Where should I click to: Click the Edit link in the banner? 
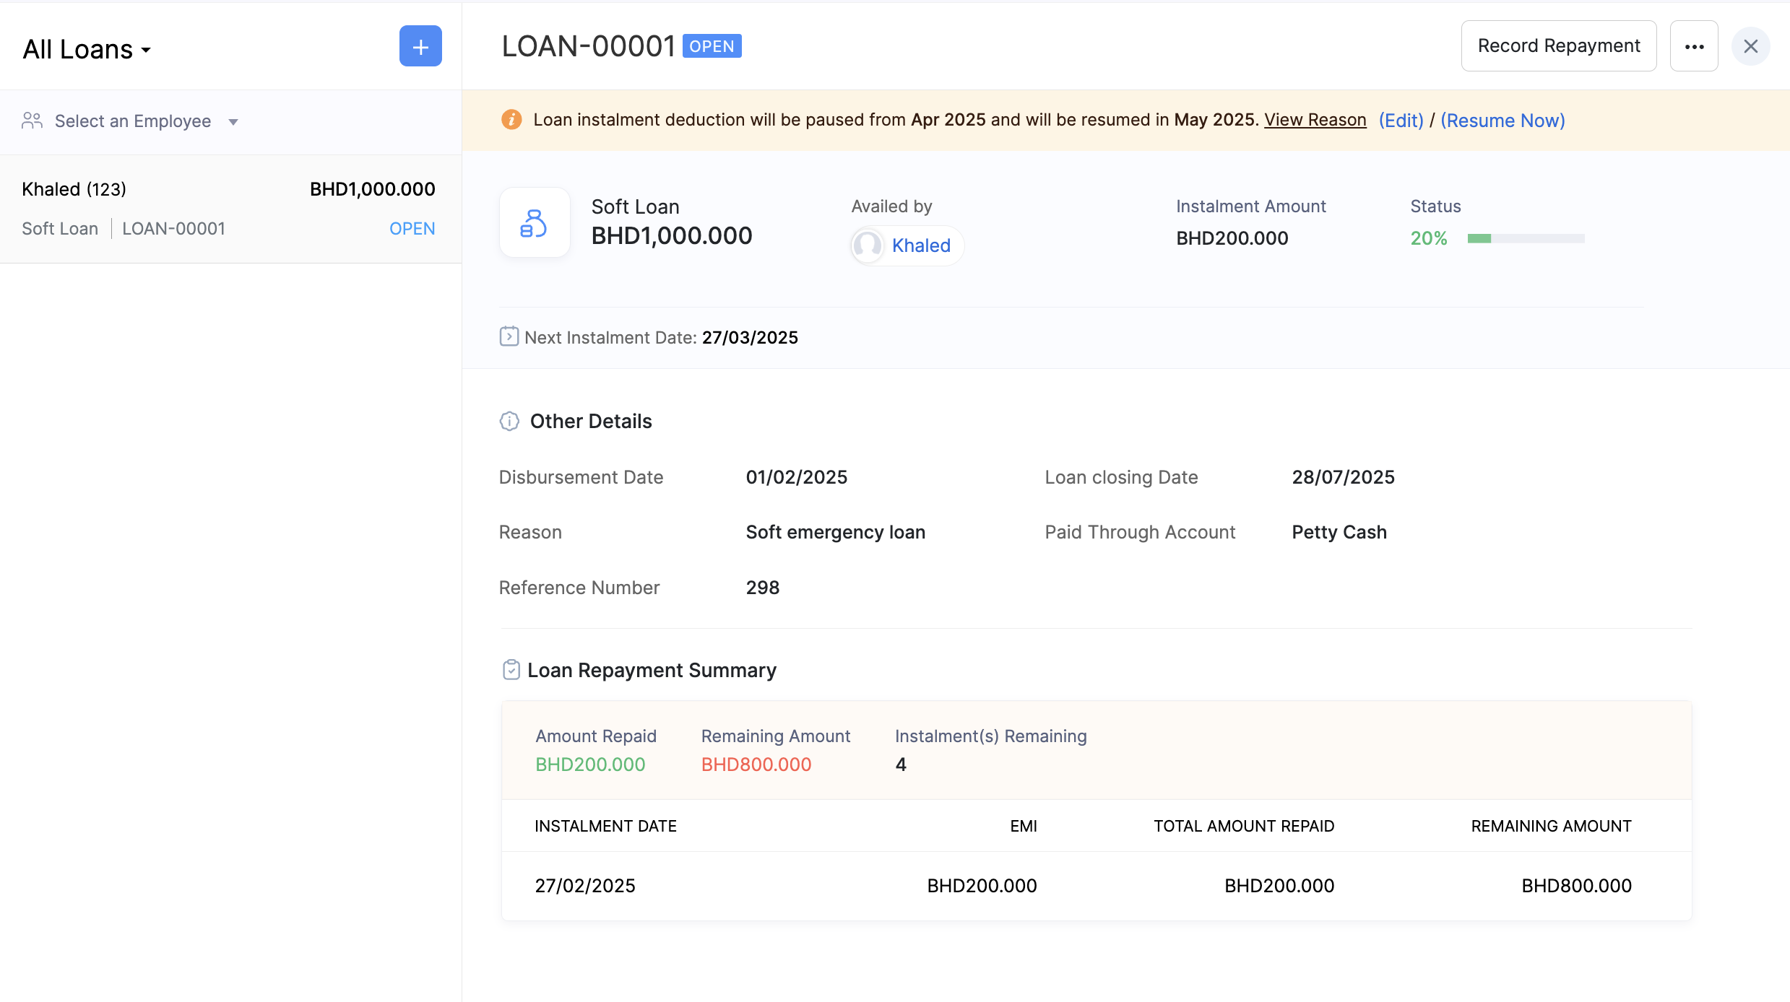(x=1401, y=120)
